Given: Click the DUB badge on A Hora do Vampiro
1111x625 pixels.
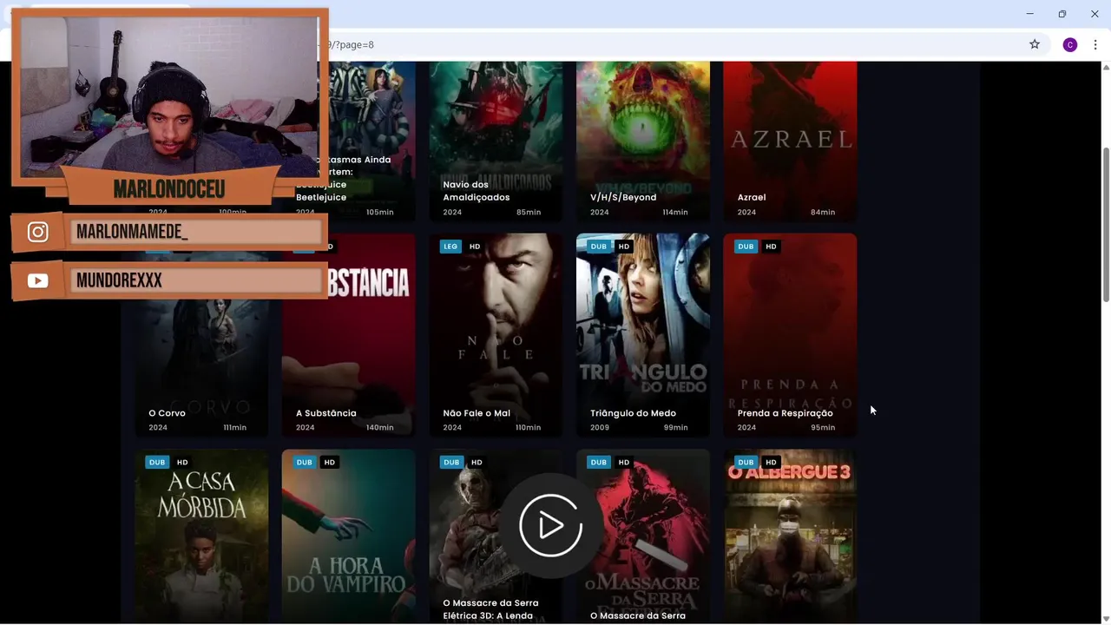Looking at the screenshot, I should tap(304, 463).
